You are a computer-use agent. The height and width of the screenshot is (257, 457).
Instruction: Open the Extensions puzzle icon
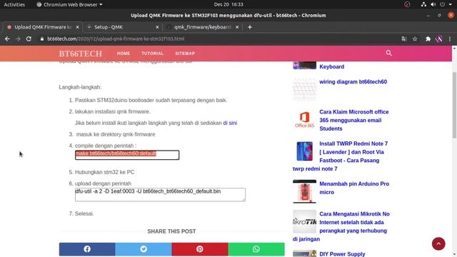pyautogui.click(x=428, y=39)
